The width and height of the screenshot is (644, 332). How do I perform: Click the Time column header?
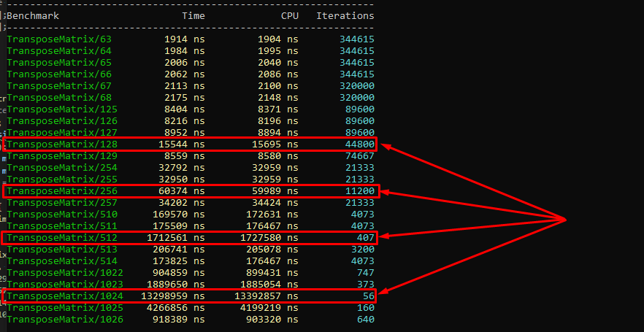pos(193,15)
